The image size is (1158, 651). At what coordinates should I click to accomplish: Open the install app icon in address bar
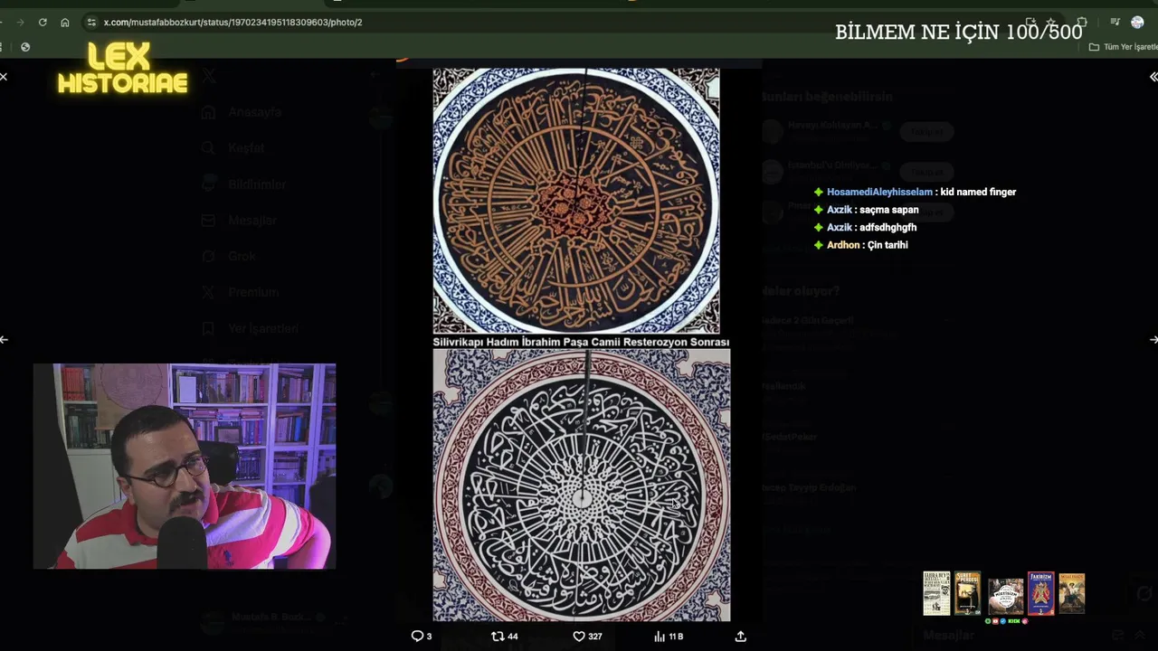(1030, 22)
